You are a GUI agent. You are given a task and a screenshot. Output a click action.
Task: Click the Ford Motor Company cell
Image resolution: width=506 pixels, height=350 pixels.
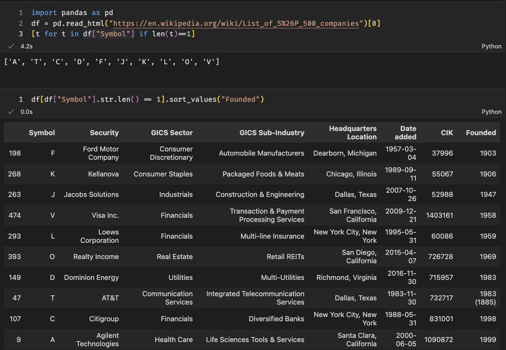click(101, 153)
